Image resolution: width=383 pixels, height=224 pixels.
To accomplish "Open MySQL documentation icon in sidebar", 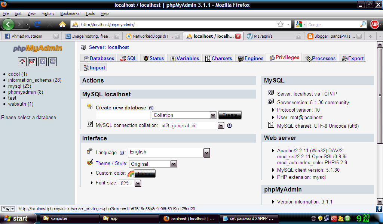I will point(53,62).
